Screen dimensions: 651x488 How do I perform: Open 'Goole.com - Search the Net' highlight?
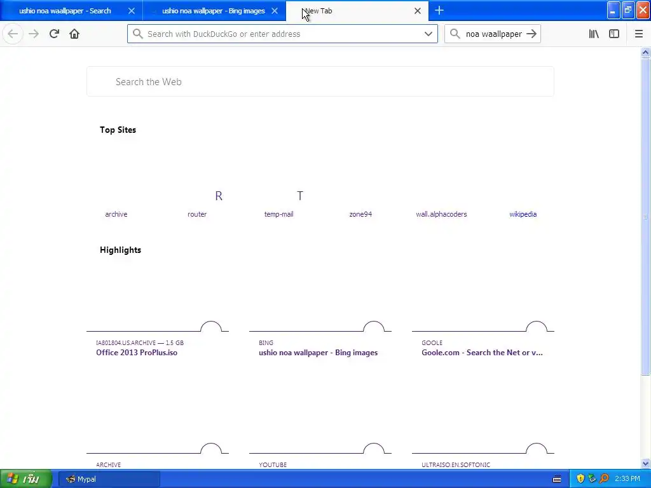coord(482,352)
